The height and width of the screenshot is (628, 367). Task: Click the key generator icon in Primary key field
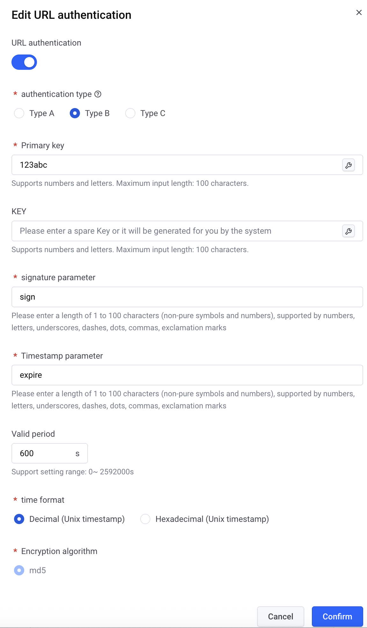pyautogui.click(x=349, y=165)
